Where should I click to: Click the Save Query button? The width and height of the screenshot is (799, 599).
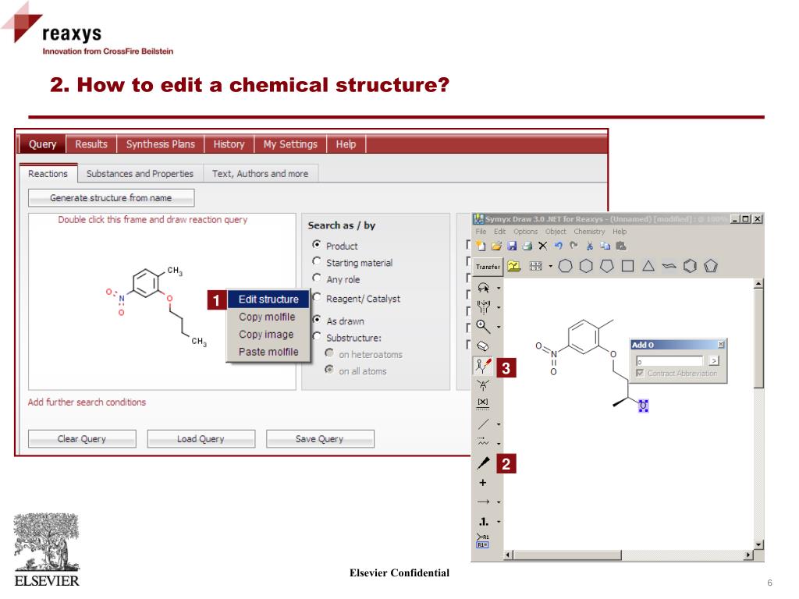pyautogui.click(x=320, y=439)
